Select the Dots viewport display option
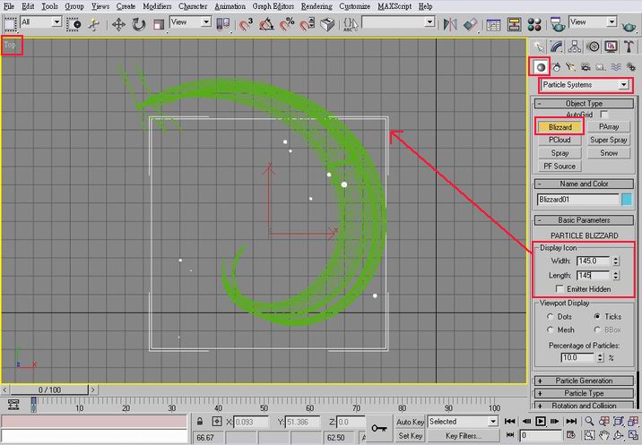The image size is (642, 445). (551, 317)
